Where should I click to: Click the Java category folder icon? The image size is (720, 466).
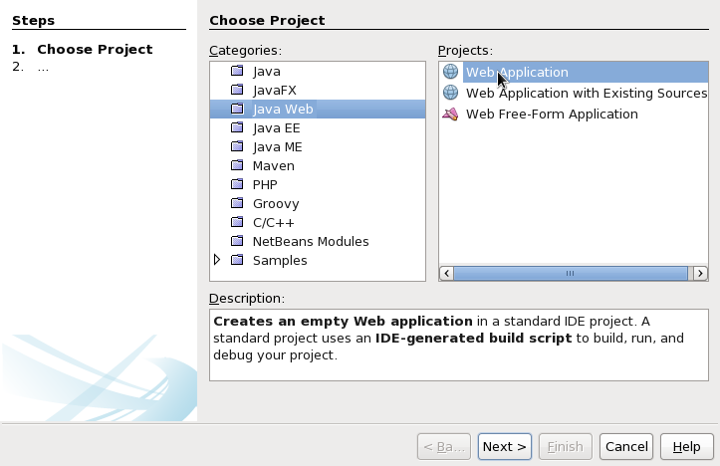[237, 71]
